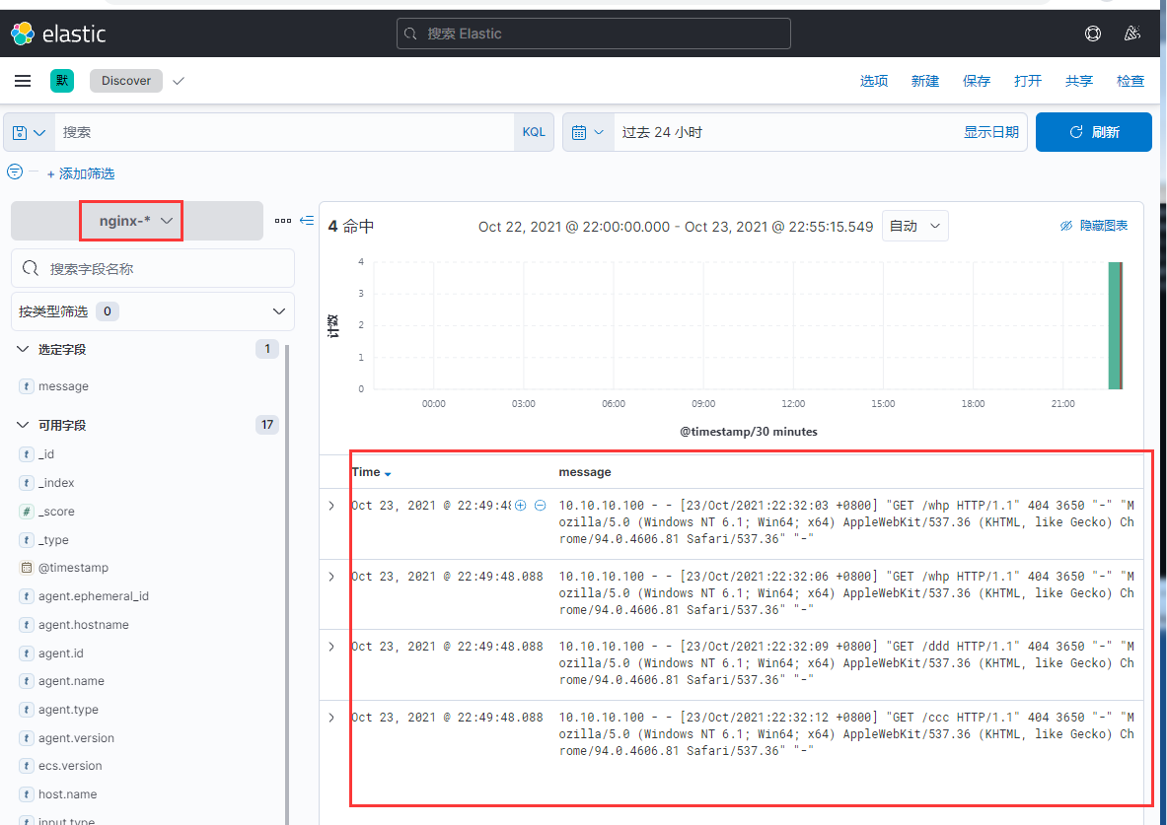Select the _type field
This screenshot has height=825, width=1167.
pyautogui.click(x=53, y=540)
